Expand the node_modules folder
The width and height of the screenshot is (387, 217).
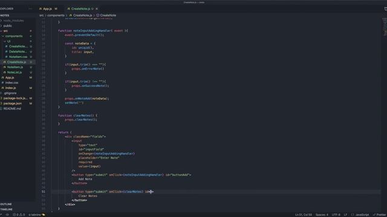tap(13, 20)
